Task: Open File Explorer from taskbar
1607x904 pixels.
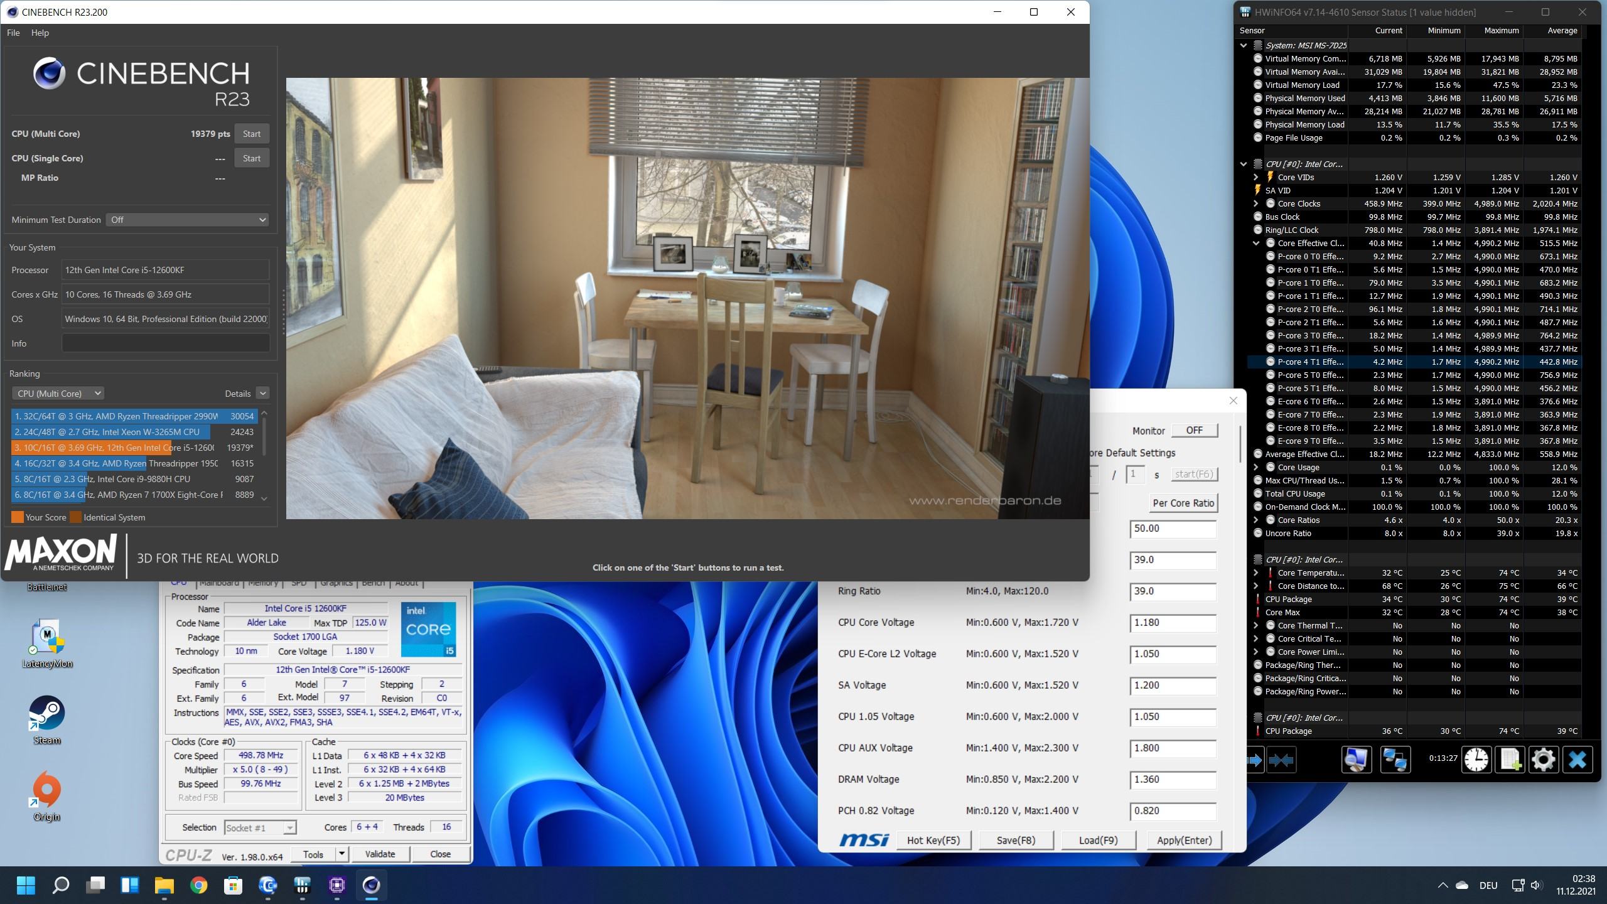Action: click(164, 885)
